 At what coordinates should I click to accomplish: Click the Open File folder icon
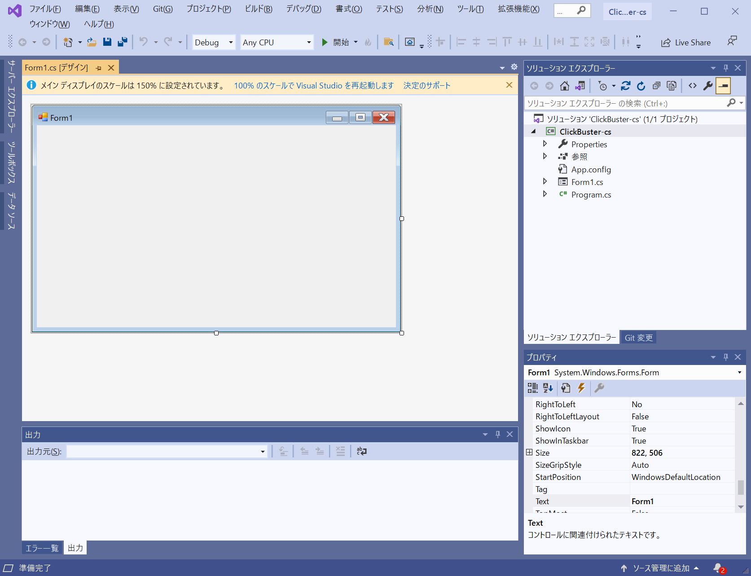pyautogui.click(x=92, y=42)
